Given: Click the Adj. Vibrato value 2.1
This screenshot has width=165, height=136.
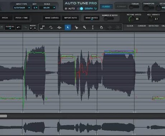Looking at the screenshot, I should pos(156,19).
